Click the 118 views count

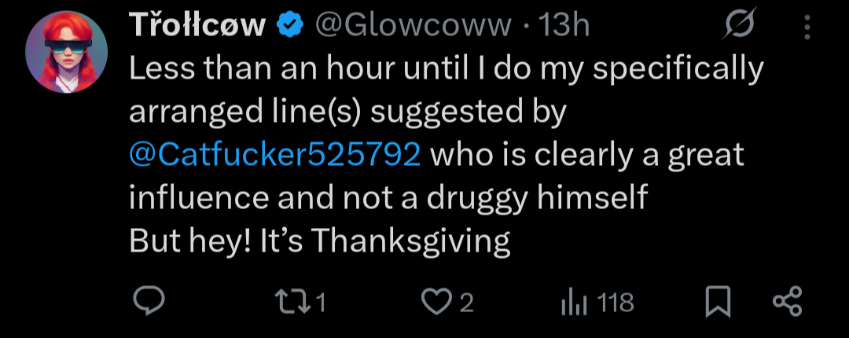pos(616,303)
